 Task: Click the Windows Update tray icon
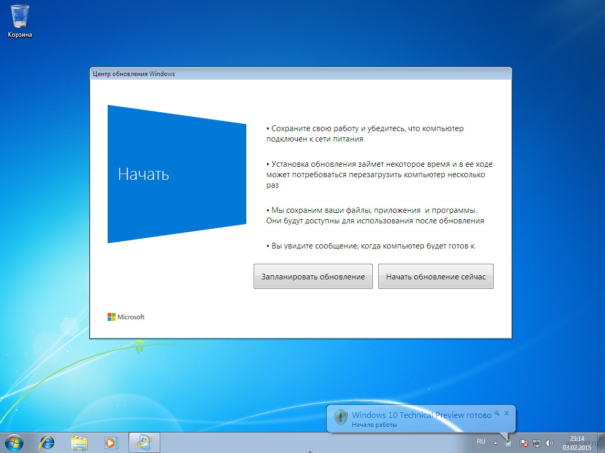pos(508,444)
